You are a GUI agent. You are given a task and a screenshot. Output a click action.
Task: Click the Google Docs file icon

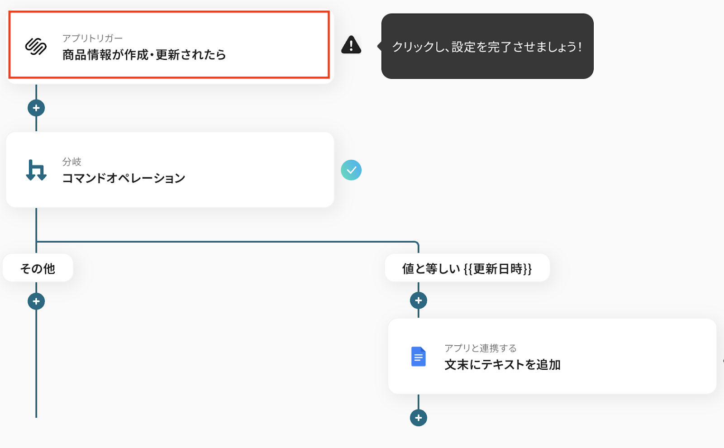tap(418, 357)
